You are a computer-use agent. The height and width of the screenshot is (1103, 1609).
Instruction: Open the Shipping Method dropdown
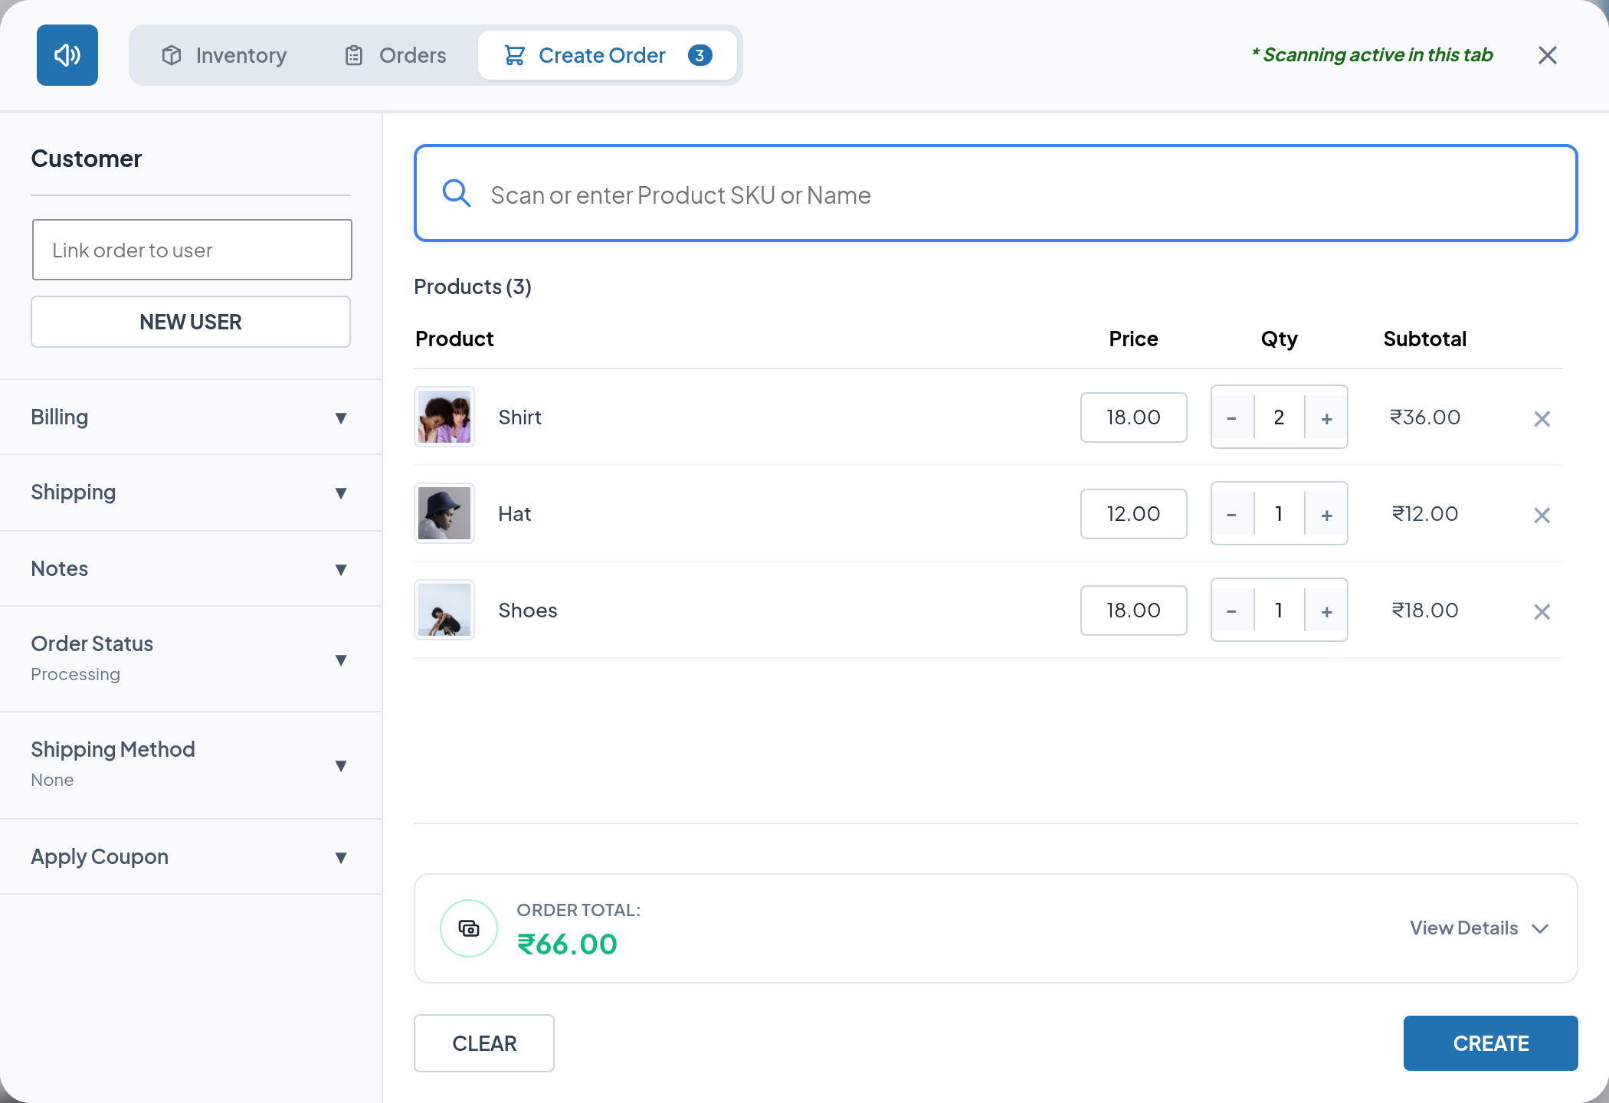[x=191, y=764]
